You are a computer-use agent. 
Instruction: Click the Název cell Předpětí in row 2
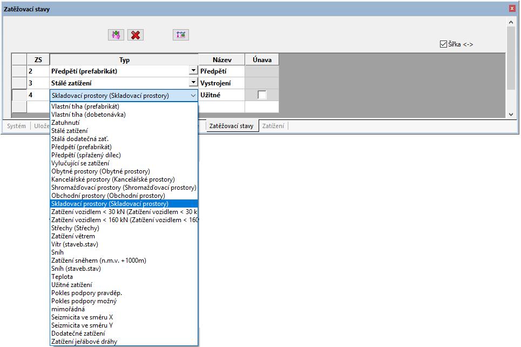[x=221, y=71]
